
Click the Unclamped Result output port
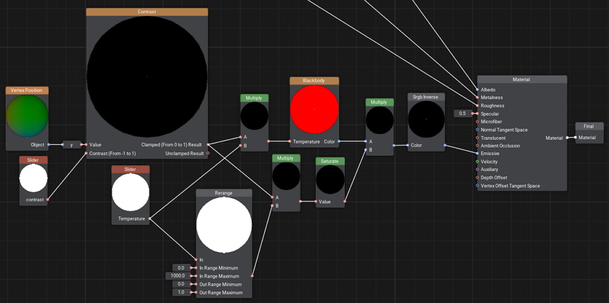208,153
